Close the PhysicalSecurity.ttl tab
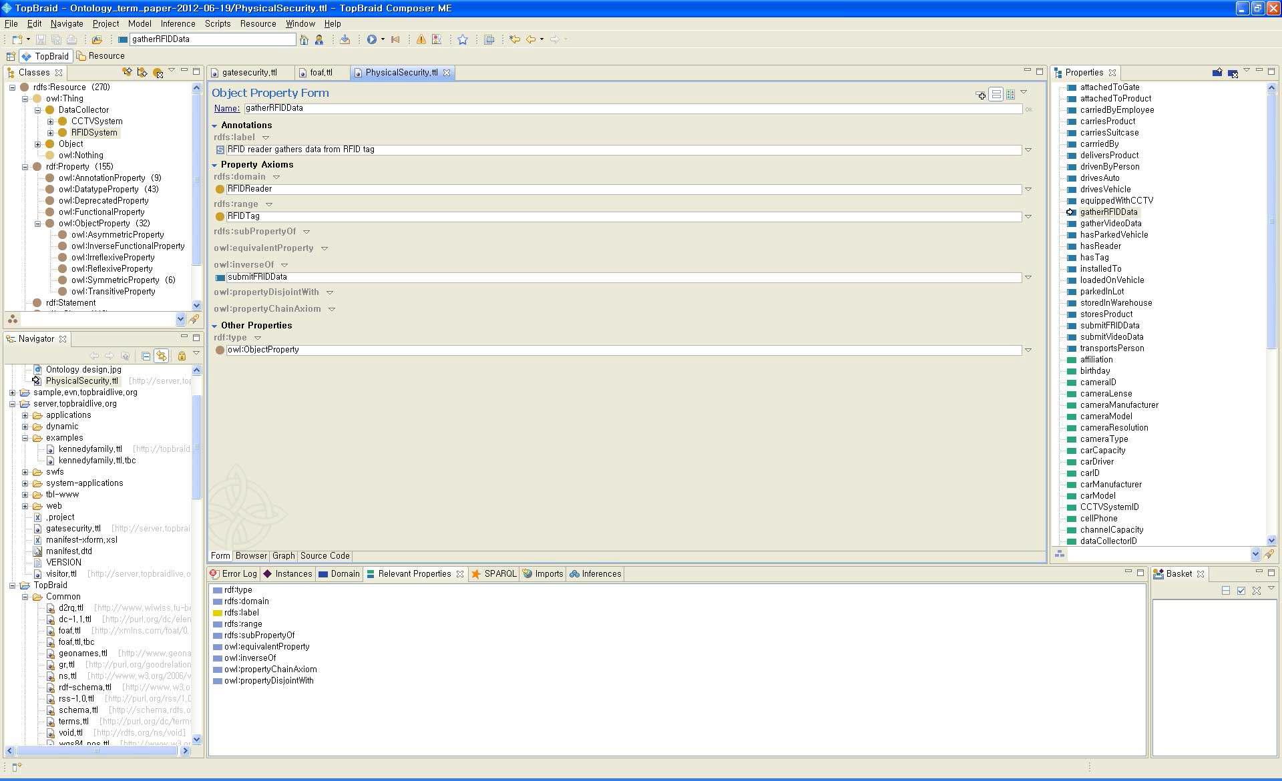1282x781 pixels. [x=447, y=73]
